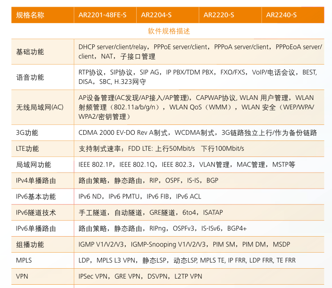Select the AR2240-S column header

(x=293, y=15)
